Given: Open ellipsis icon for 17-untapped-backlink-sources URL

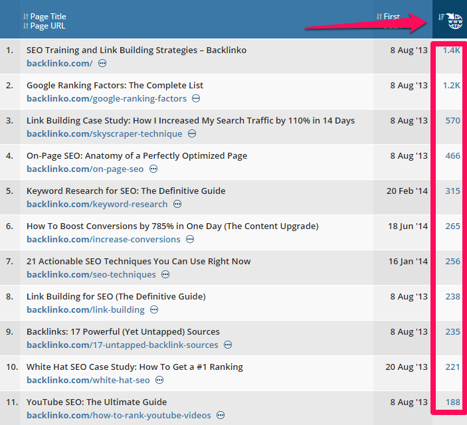Looking at the screenshot, I should pyautogui.click(x=228, y=345).
